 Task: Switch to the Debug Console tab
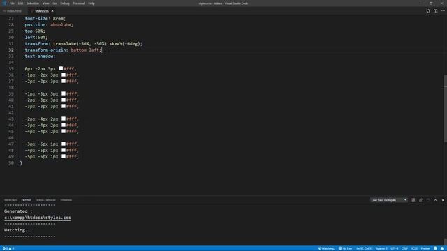45,200
